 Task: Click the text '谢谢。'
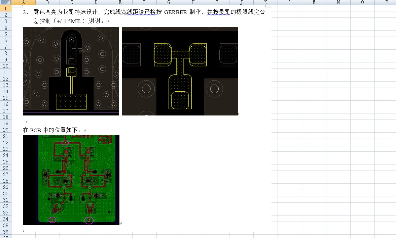(x=97, y=21)
